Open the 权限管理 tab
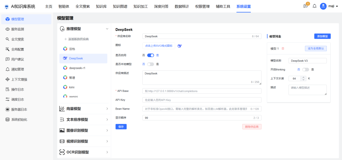The image size is (342, 160). click(202, 6)
